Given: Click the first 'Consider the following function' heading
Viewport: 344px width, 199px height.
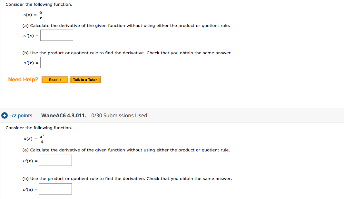Looking at the screenshot, I should coord(39,5).
